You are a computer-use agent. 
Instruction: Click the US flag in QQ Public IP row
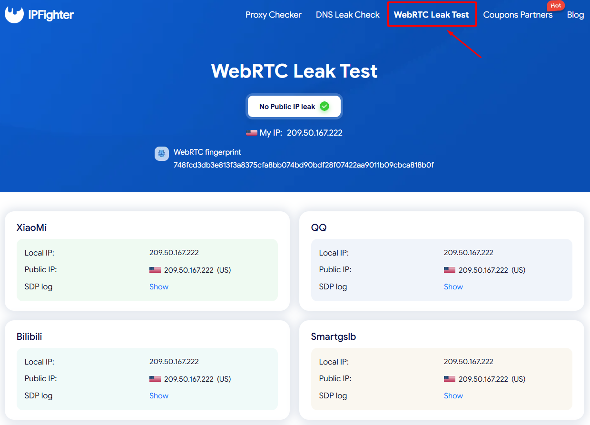450,270
